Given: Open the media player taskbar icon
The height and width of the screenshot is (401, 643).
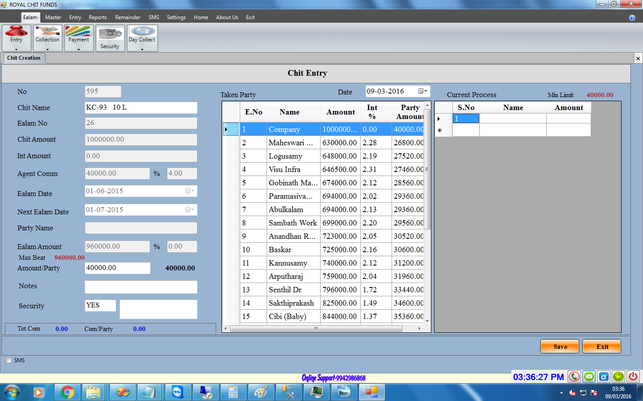Looking at the screenshot, I should click(x=38, y=393).
